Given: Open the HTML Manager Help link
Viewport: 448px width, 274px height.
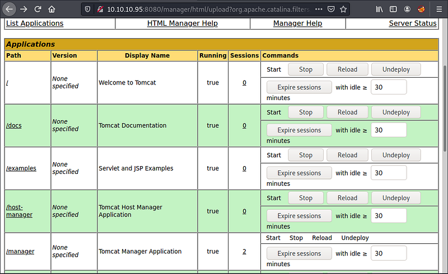Looking at the screenshot, I should click(183, 23).
